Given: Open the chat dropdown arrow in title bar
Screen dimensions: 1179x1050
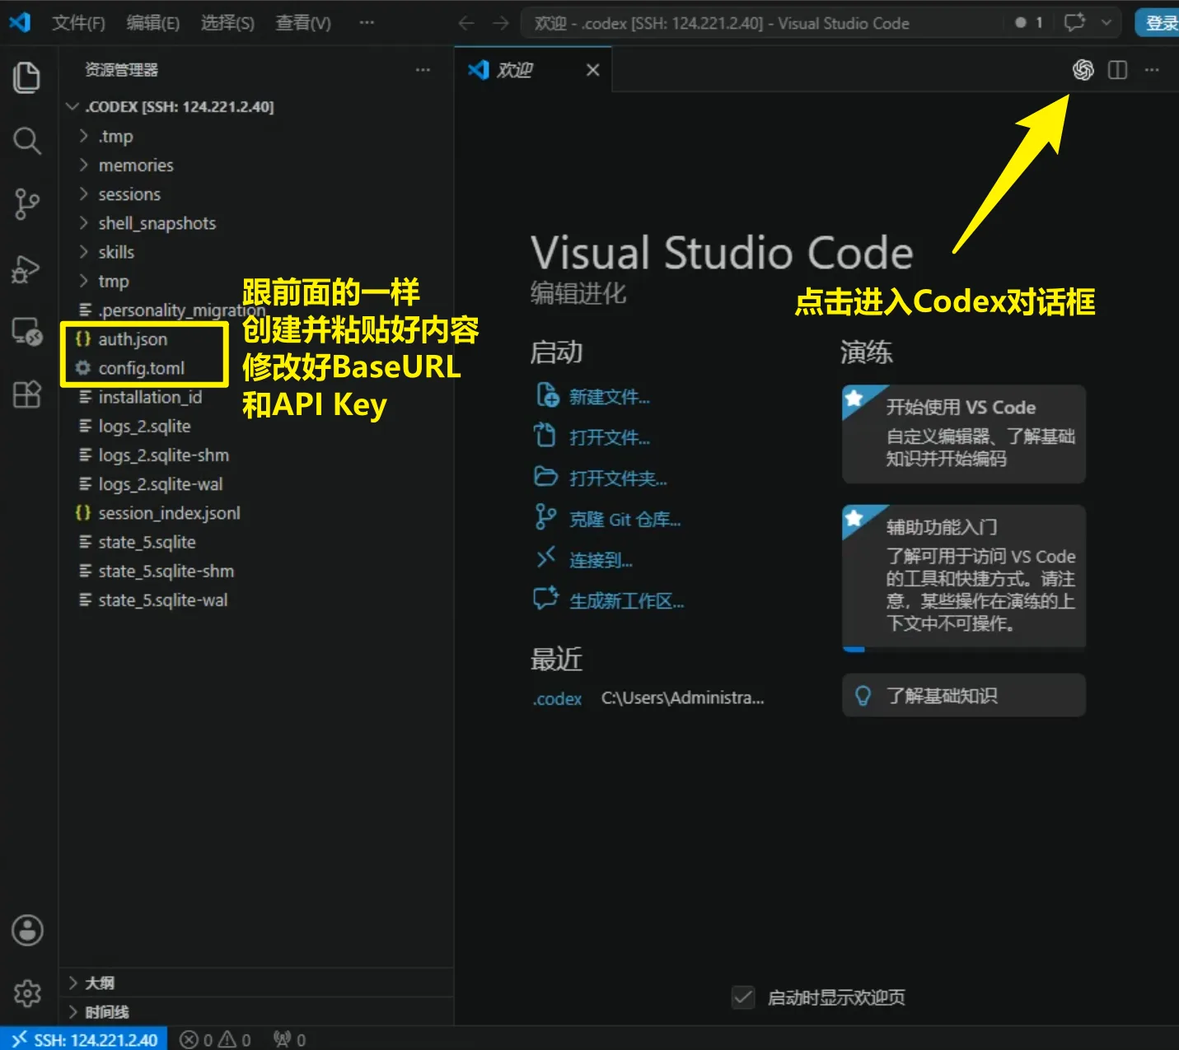Looking at the screenshot, I should tap(1106, 22).
